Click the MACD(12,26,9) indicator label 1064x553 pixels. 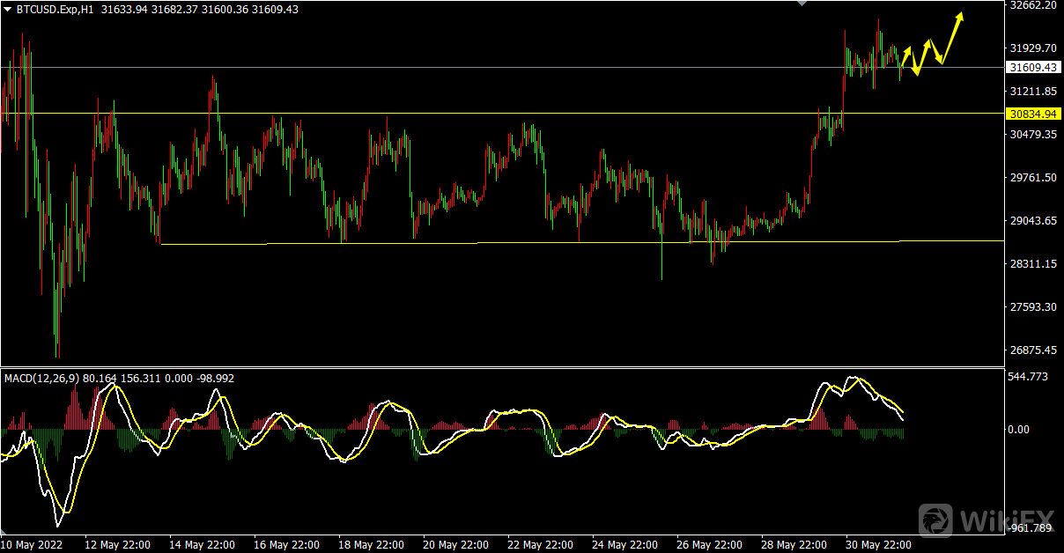(x=41, y=379)
